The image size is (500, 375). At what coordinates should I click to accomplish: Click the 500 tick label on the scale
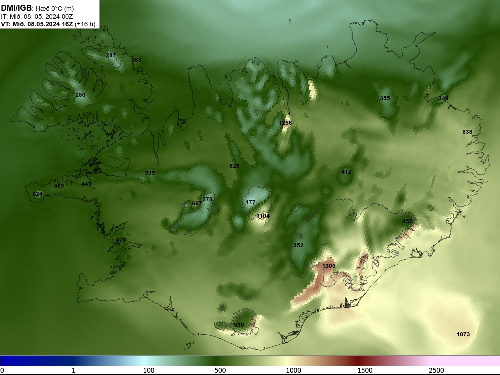point(220,370)
